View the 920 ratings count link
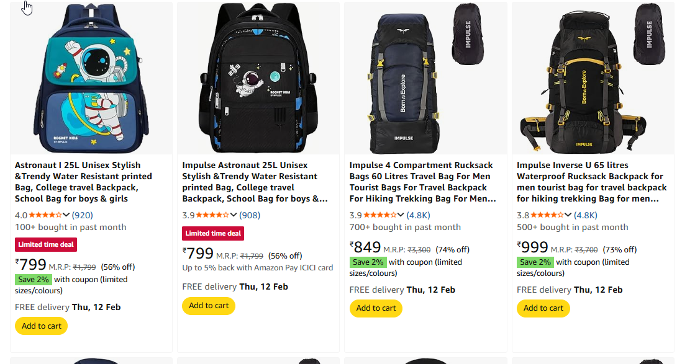This screenshot has height=364, width=677. click(x=83, y=215)
